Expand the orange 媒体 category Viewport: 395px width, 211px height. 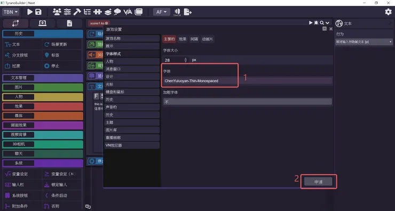point(43,116)
